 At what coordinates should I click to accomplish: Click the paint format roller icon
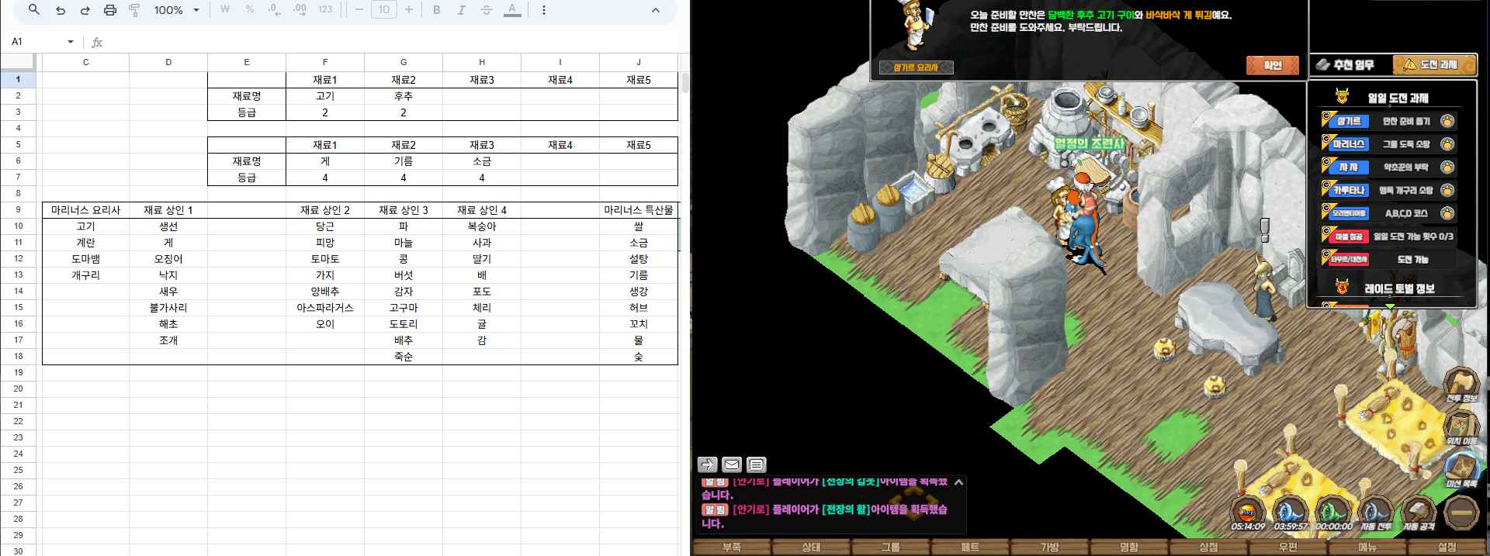134,10
